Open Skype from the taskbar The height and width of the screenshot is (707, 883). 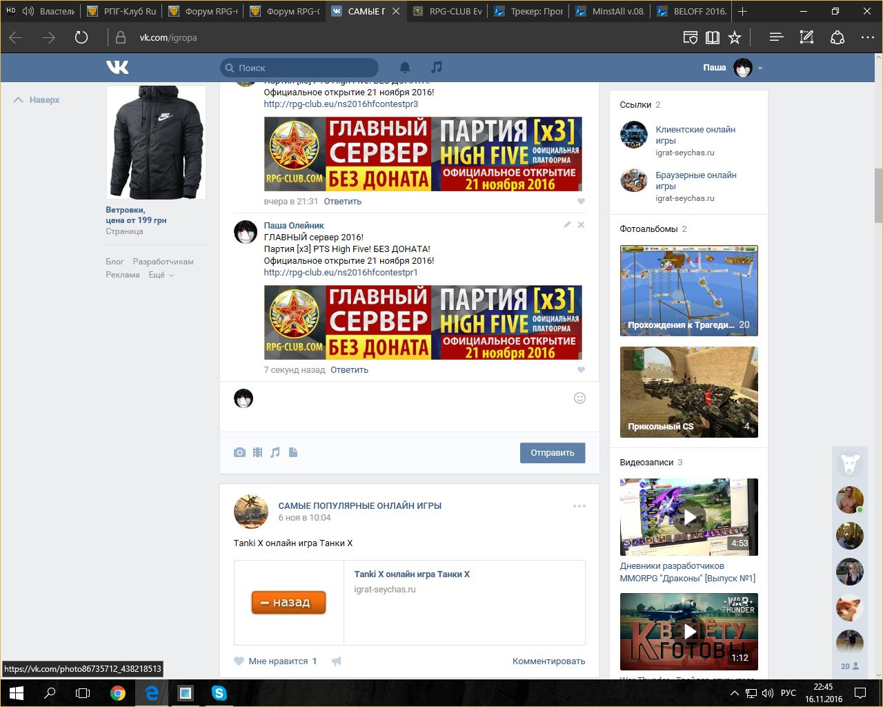(x=219, y=693)
